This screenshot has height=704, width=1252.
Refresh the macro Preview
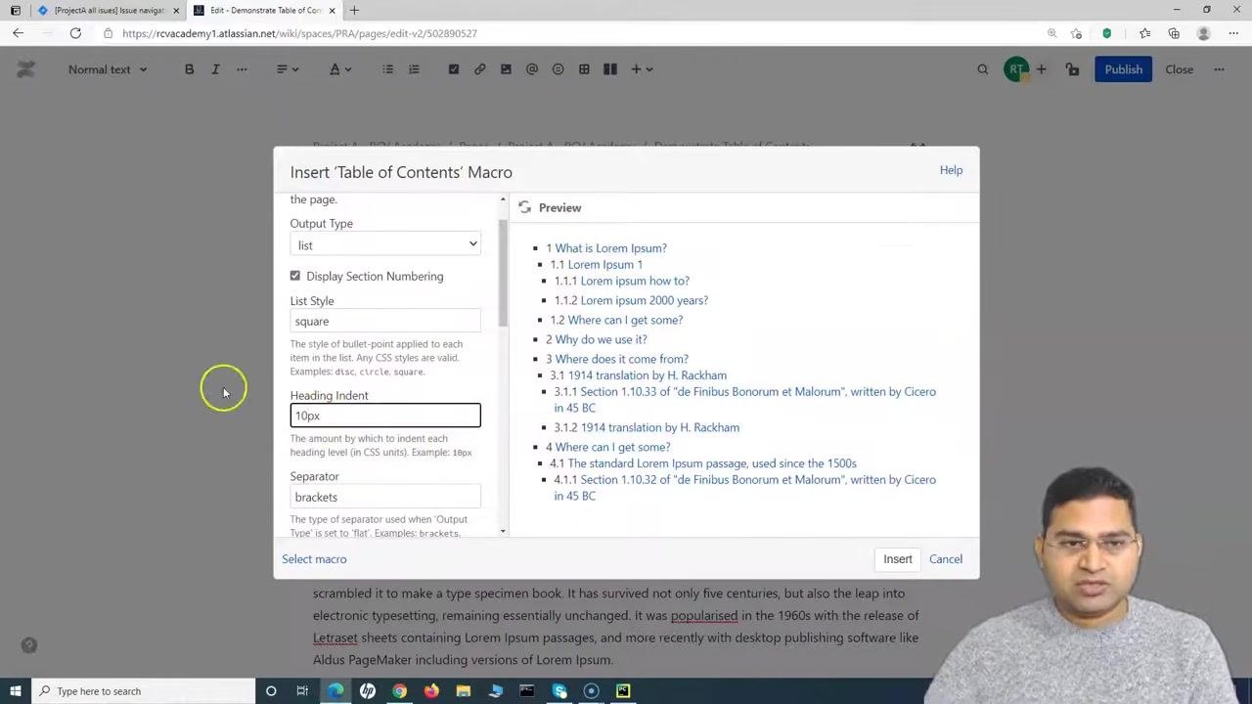click(525, 207)
